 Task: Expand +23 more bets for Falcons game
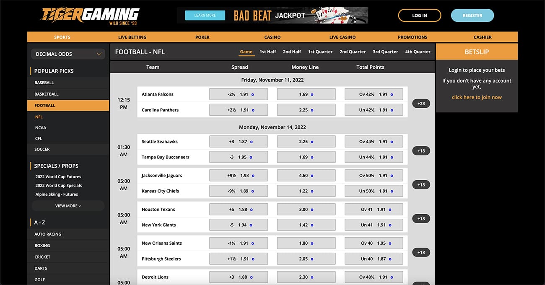tap(421, 104)
